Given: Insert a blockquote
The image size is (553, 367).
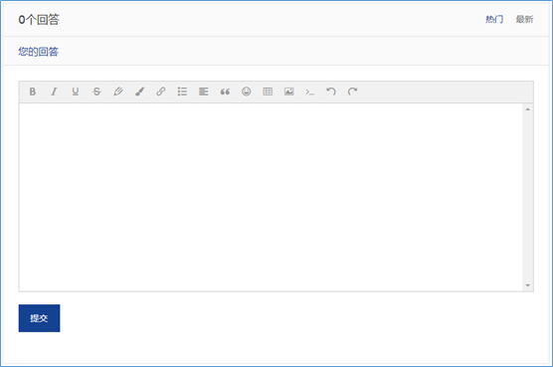Looking at the screenshot, I should [225, 92].
